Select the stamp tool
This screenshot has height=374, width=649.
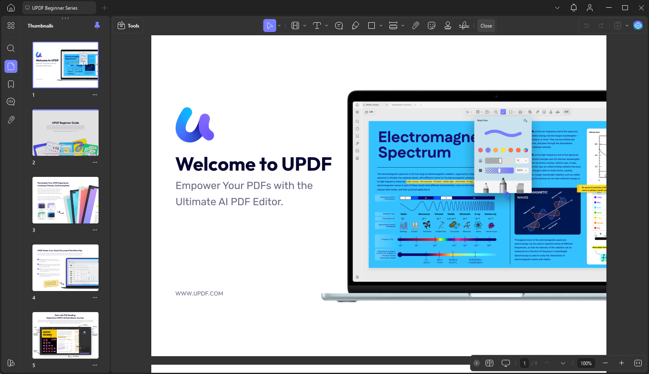pyautogui.click(x=448, y=25)
